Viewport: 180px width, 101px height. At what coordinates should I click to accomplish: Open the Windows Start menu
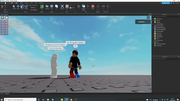[2, 100]
